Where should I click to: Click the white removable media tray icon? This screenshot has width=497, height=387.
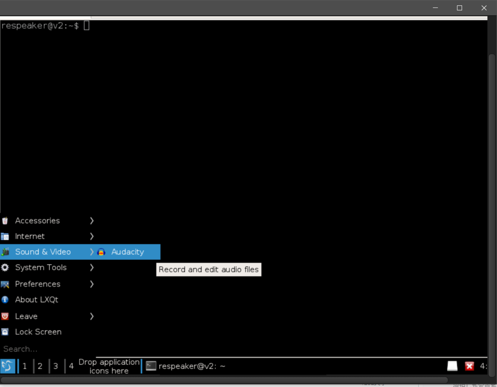(x=452, y=366)
